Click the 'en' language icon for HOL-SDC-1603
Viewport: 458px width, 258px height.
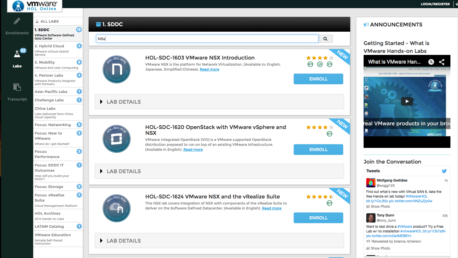pyautogui.click(x=310, y=64)
